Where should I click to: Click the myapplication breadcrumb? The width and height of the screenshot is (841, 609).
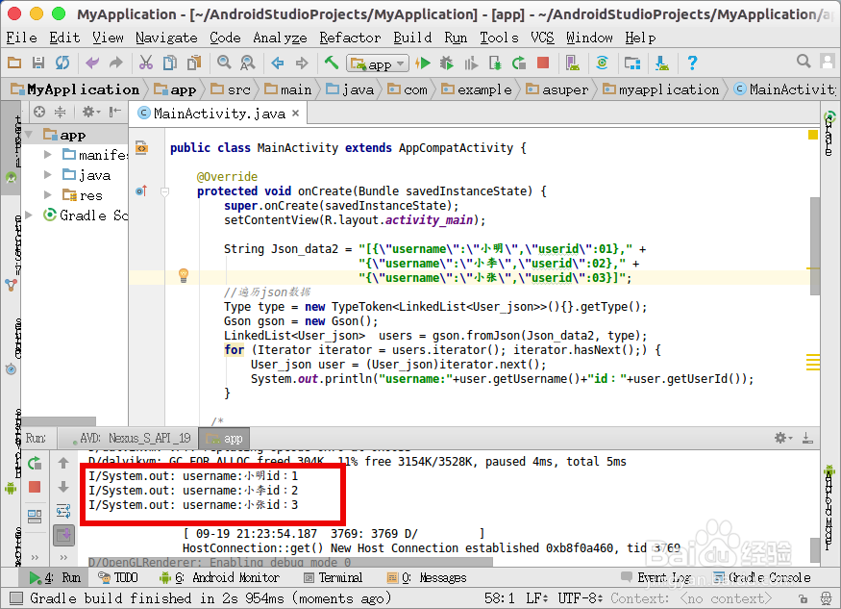click(661, 89)
